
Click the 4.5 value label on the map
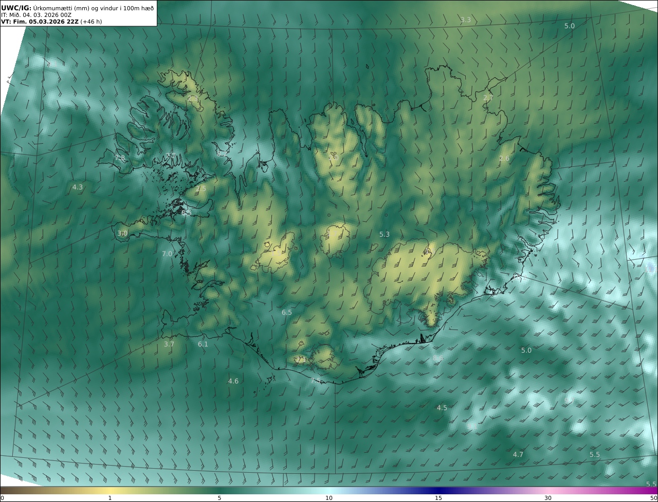coord(442,408)
